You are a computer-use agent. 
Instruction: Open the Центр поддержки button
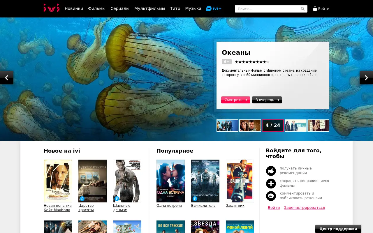click(x=338, y=229)
